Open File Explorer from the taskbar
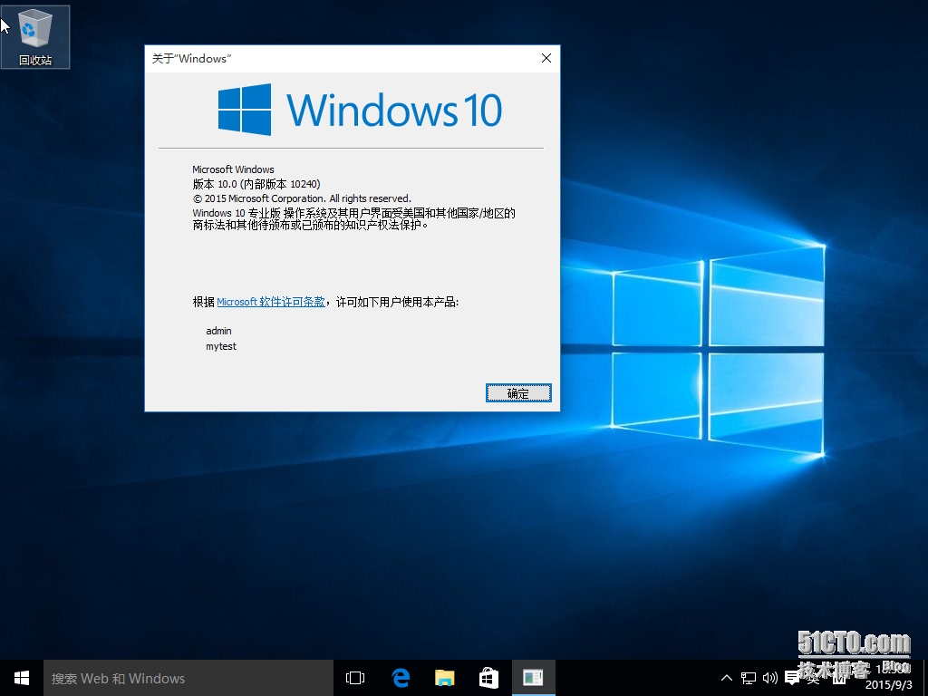The height and width of the screenshot is (696, 928). tap(444, 678)
